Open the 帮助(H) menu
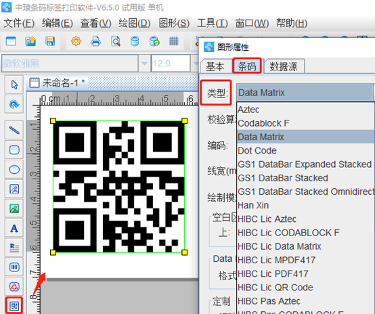This screenshot has width=375, height=314. click(x=292, y=24)
